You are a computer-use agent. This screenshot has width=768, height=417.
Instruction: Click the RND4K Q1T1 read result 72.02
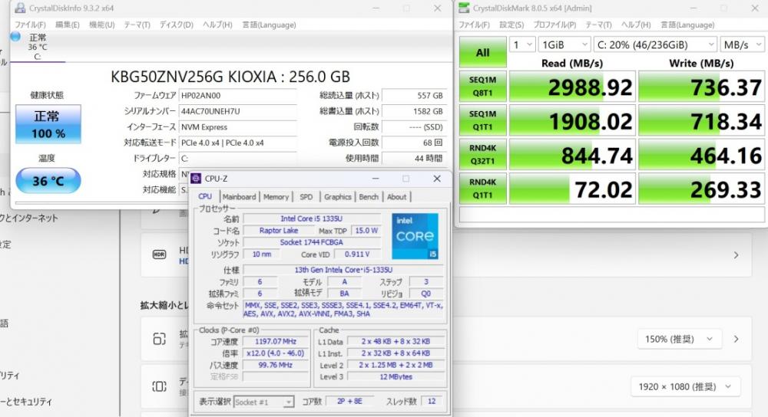[x=573, y=189]
